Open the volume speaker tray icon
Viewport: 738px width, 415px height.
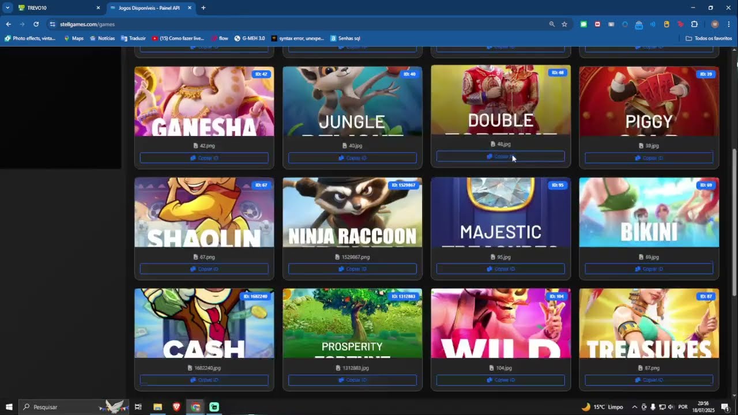[671, 407]
